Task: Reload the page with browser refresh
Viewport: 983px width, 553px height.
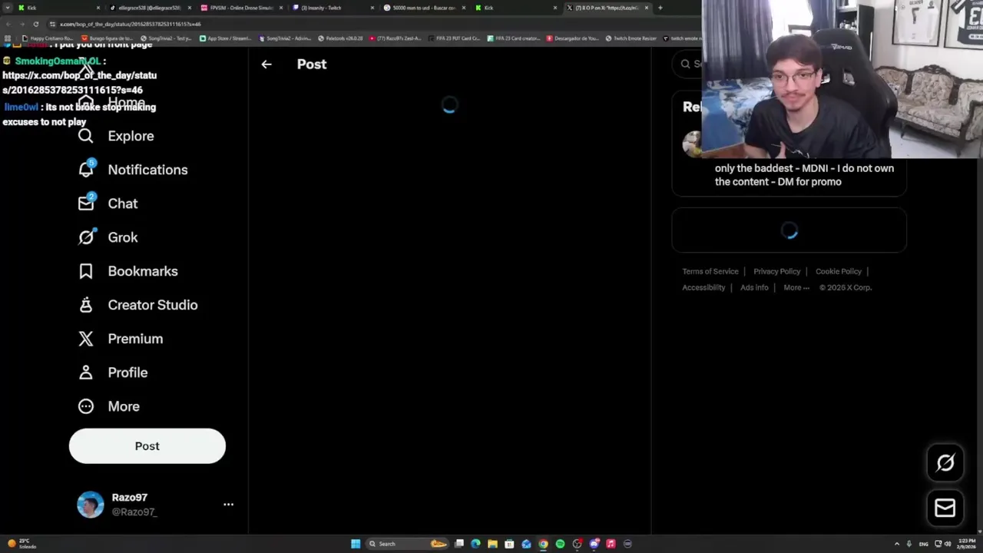Action: [35, 24]
